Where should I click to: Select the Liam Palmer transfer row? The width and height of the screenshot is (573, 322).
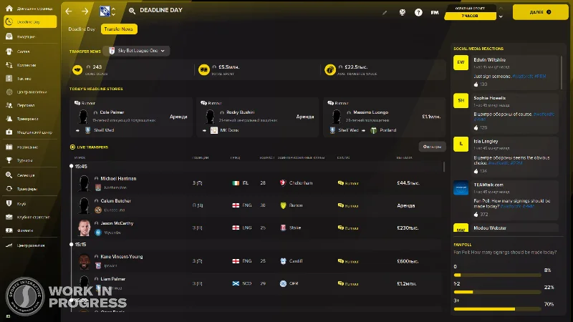(x=258, y=283)
